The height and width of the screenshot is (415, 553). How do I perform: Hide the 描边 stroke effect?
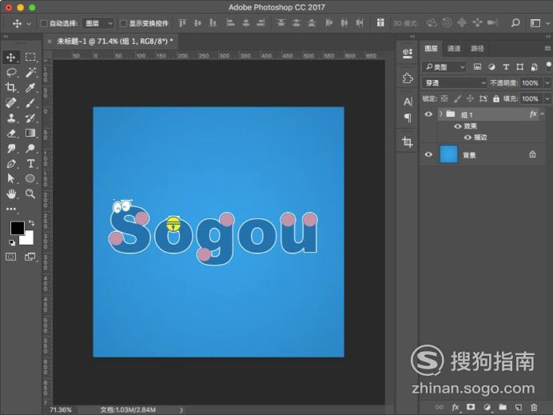pyautogui.click(x=467, y=138)
